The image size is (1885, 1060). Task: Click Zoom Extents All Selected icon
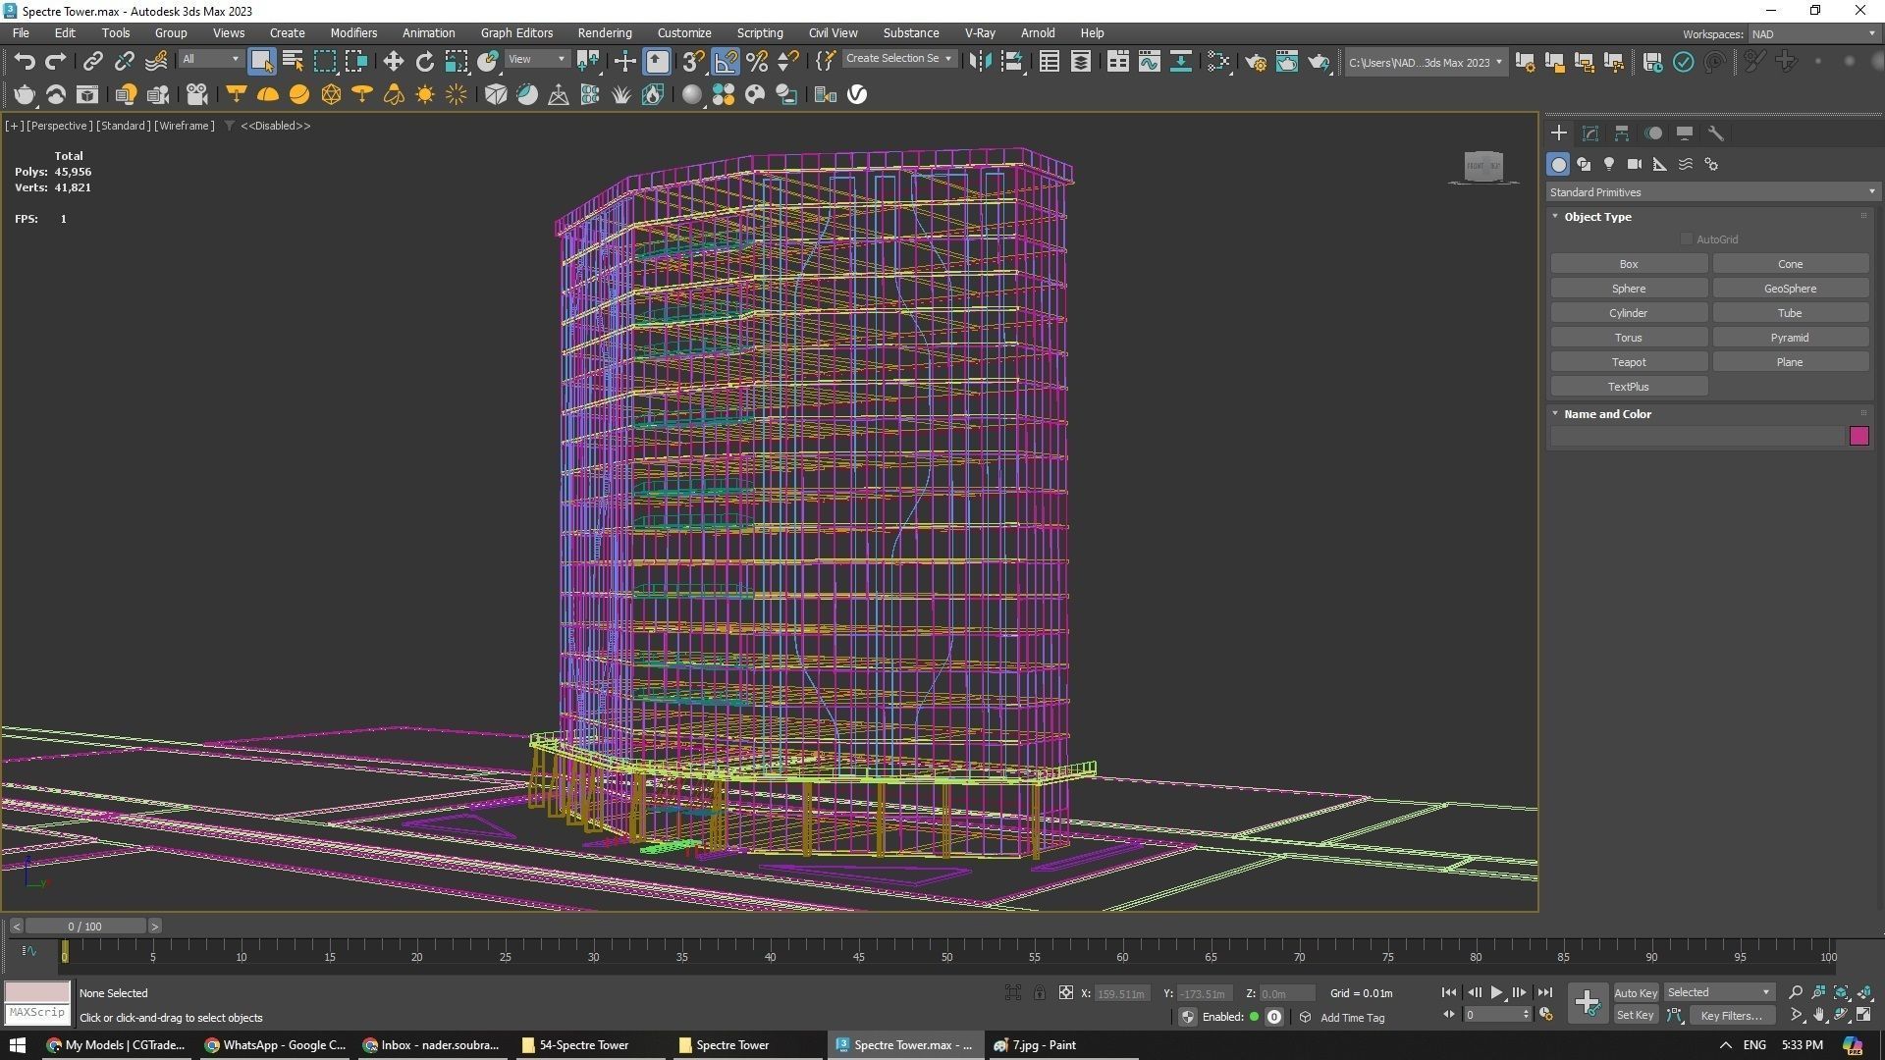pyautogui.click(x=1864, y=992)
